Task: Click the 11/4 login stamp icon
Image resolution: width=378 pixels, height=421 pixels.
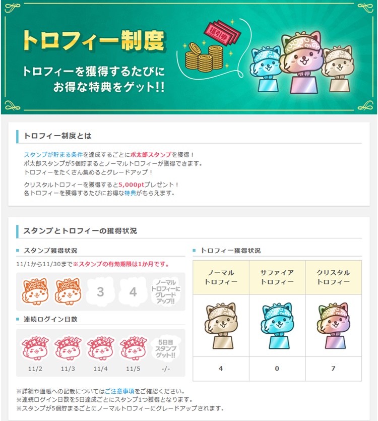Action: tap(100, 348)
